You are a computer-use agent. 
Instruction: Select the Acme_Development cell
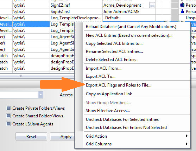coord(129,5)
